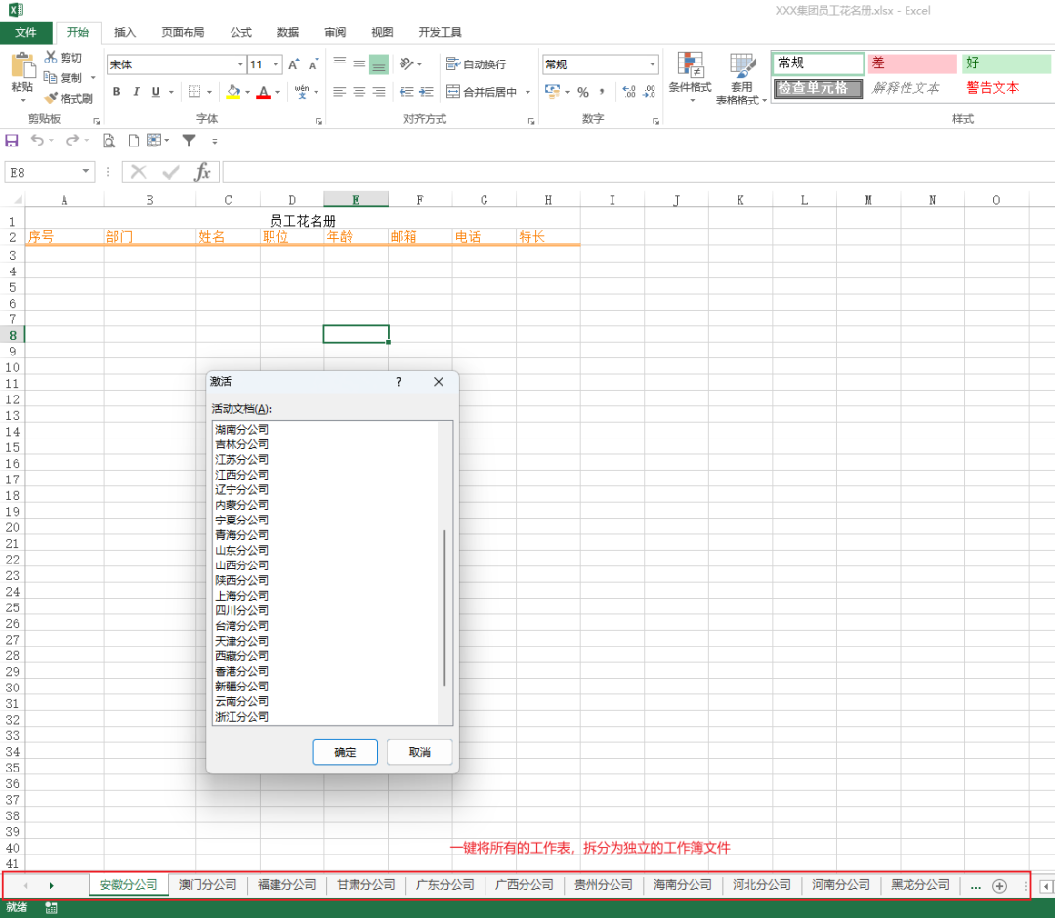Viewport: 1055px width, 918px height.
Task: Click the filter funnel icon
Action: pos(190,140)
